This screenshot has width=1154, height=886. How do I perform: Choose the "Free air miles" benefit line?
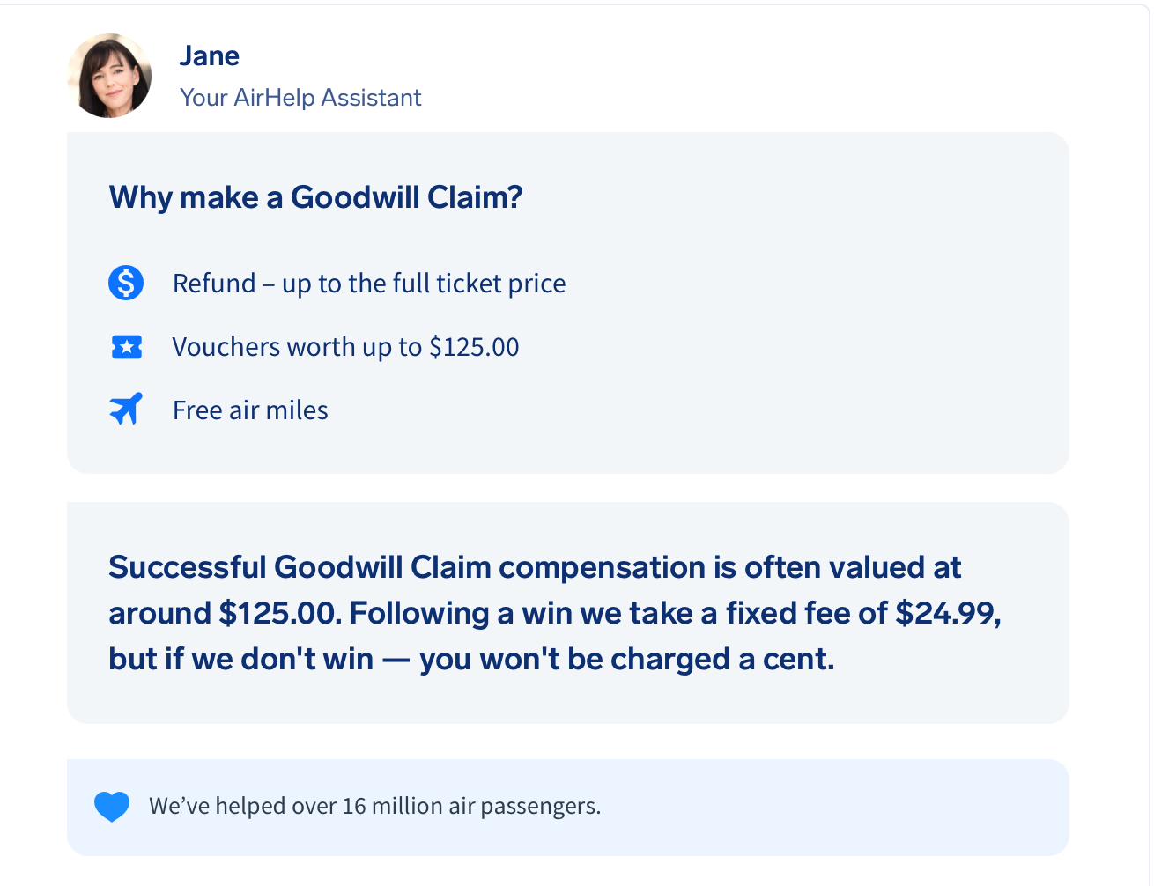(250, 410)
